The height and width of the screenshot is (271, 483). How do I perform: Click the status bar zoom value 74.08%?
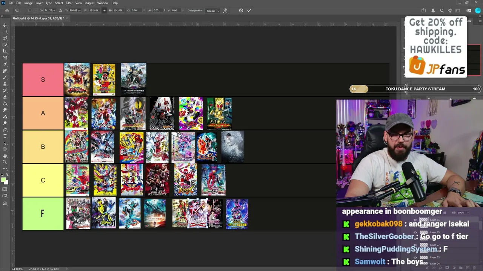point(17,269)
